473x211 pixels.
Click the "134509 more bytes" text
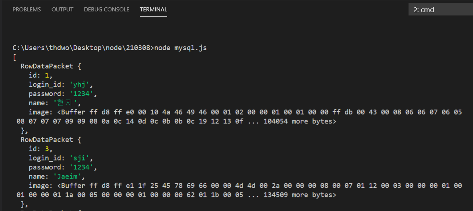click(300, 195)
